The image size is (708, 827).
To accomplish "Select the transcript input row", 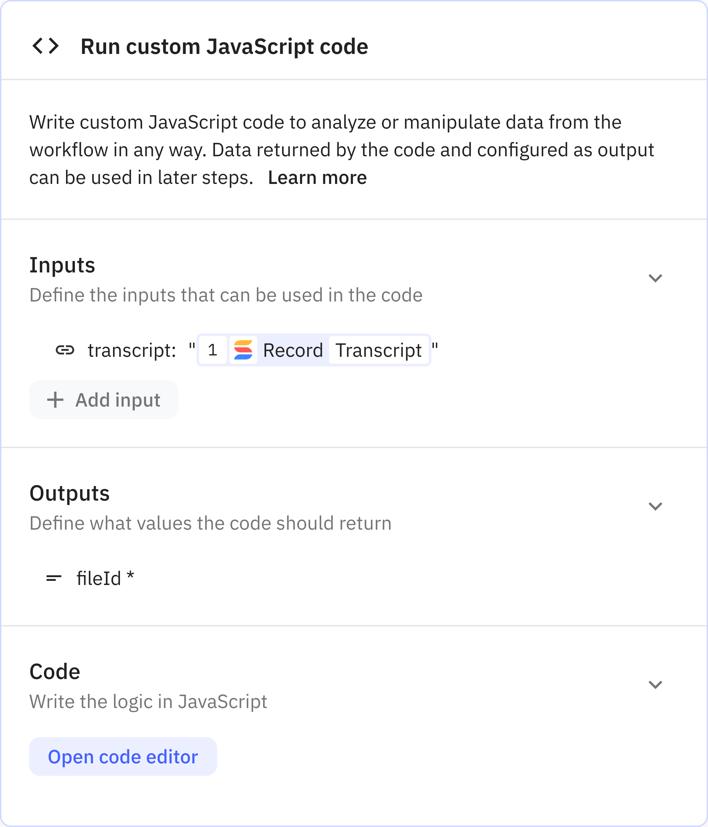I will (132, 351).
